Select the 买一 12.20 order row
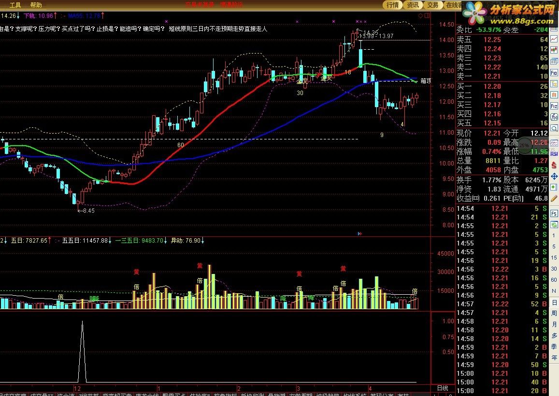This screenshot has height=396, width=559. 502,86
